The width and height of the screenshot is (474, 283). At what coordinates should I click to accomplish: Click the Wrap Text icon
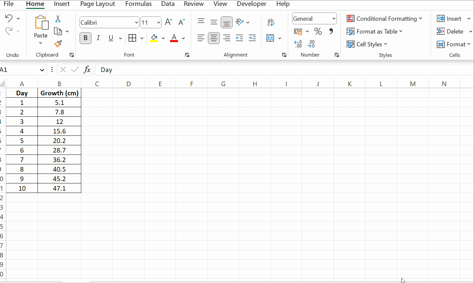(x=271, y=22)
